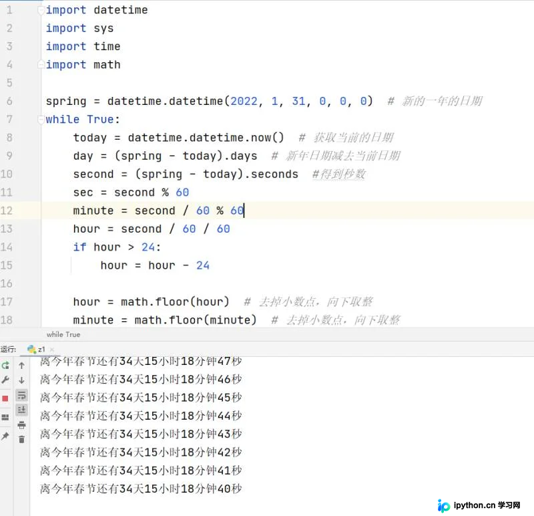Click 'import math' on line 4
The height and width of the screenshot is (516, 534).
coord(83,65)
